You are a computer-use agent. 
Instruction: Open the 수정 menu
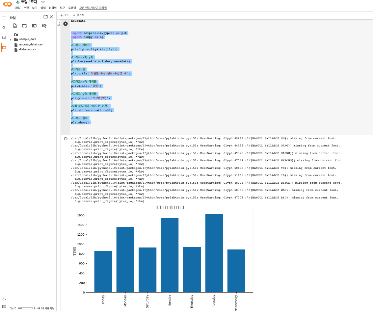click(x=26, y=8)
